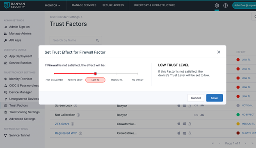Jump to first page double arrow

tap(213, 143)
